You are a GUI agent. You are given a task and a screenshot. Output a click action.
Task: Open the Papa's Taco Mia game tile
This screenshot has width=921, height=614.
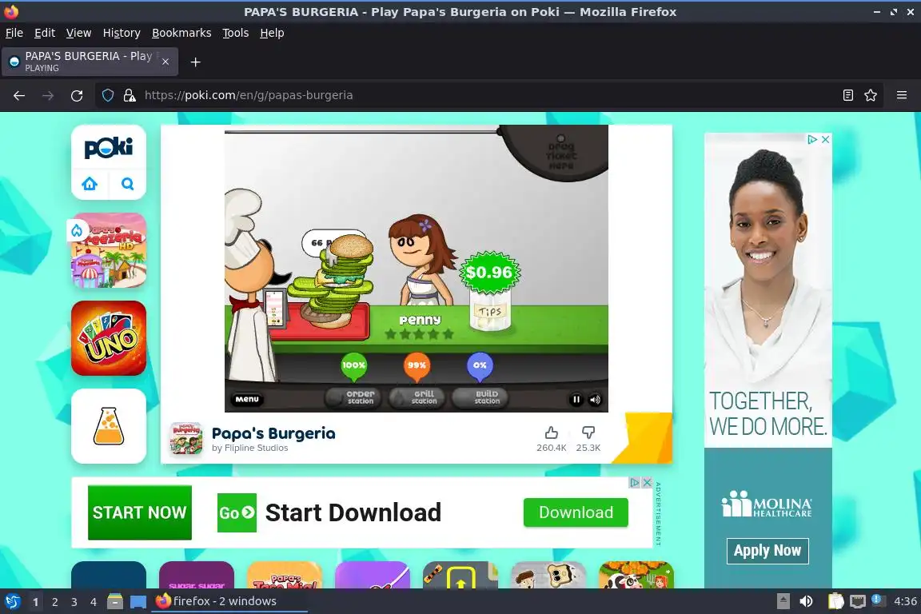pos(285,575)
